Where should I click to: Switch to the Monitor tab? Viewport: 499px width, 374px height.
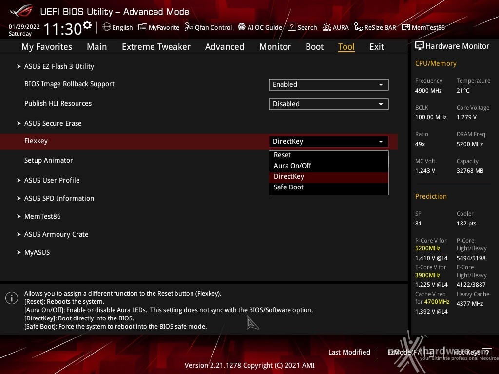pos(275,47)
